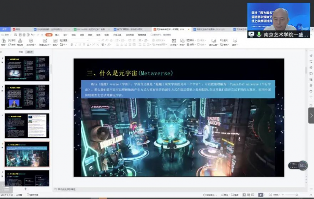Click the fit slide to window icon
Viewport: 314px width, 199px height.
[271, 195]
